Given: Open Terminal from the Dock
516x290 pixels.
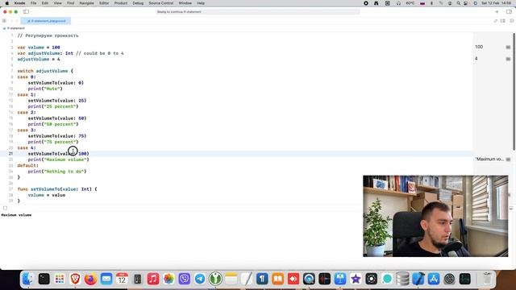Looking at the screenshot, I should point(44,280).
